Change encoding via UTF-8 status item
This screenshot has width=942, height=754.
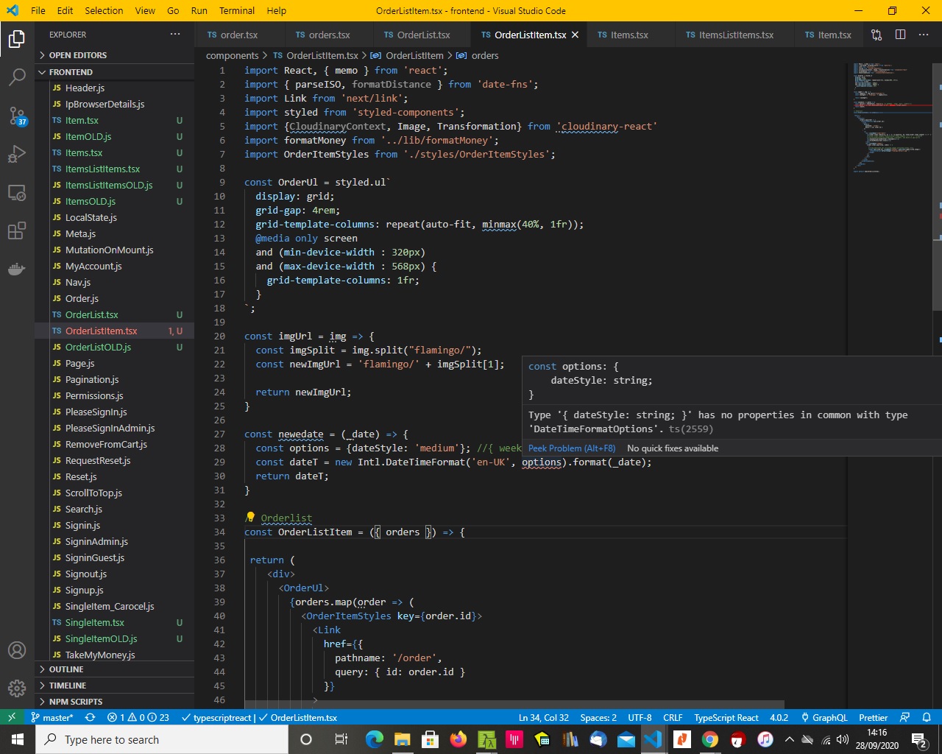[640, 717]
